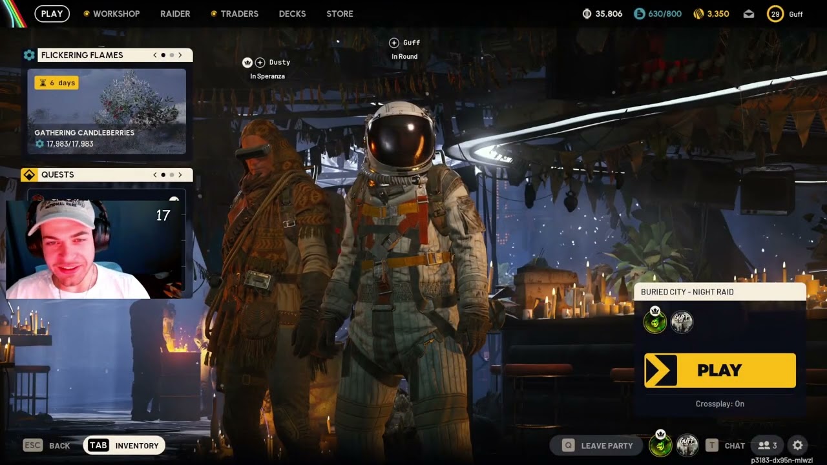The width and height of the screenshot is (827, 465).
Task: Click the blue token icon beside 630/800
Action: click(x=639, y=14)
